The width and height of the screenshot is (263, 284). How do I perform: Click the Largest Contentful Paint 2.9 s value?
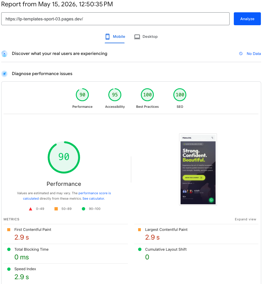pyautogui.click(x=152, y=237)
